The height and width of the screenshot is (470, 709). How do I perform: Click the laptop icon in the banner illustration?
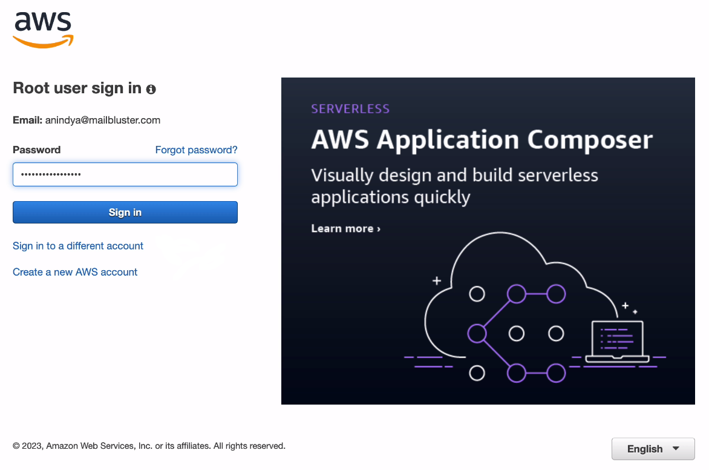tap(617, 342)
